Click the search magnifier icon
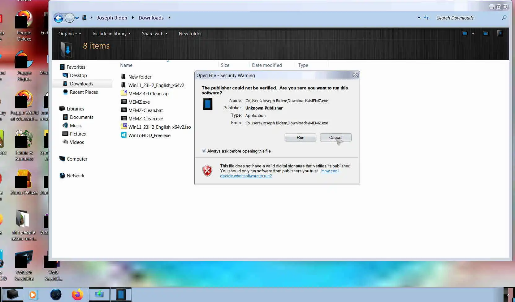 tap(504, 18)
